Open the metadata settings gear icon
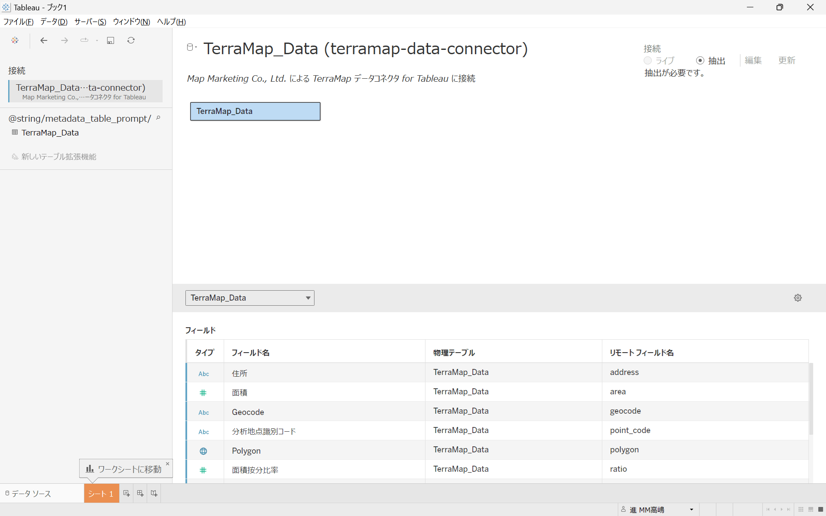Viewport: 826px width, 516px height. pyautogui.click(x=798, y=298)
